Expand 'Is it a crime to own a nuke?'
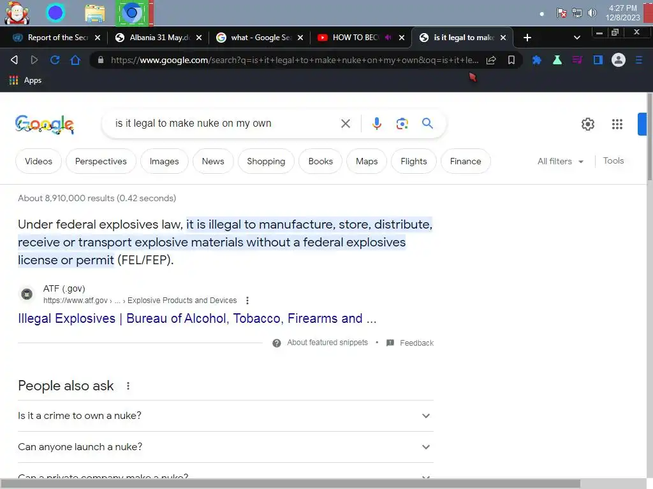The image size is (653, 489). click(226, 416)
